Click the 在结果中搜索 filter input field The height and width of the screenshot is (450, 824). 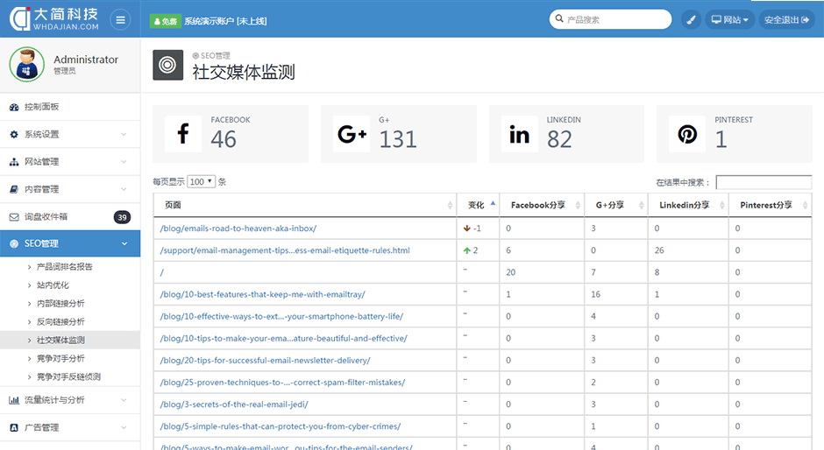(x=763, y=182)
